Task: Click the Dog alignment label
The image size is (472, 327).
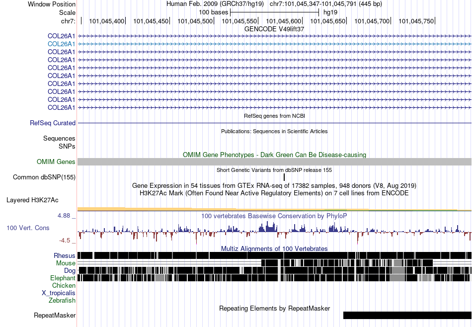Action: pos(70,270)
